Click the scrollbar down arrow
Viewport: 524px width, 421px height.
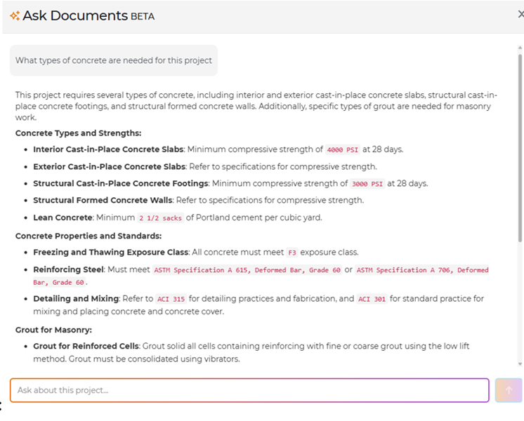pos(520,364)
